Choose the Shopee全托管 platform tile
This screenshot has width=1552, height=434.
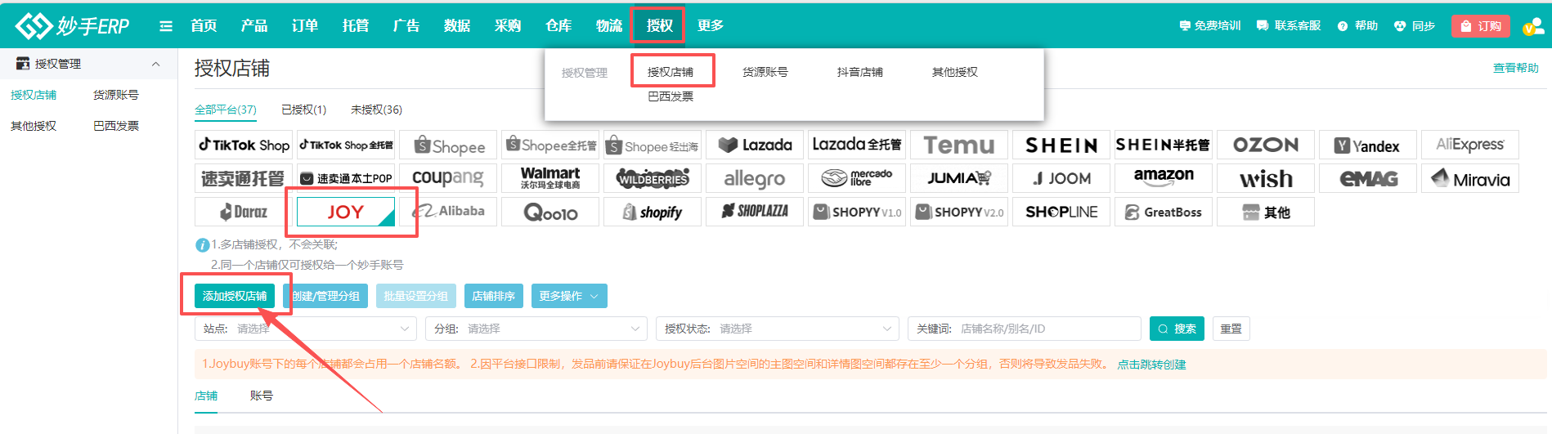[550, 145]
